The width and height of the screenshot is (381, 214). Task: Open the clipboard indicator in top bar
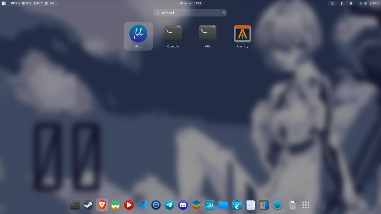[332, 3]
